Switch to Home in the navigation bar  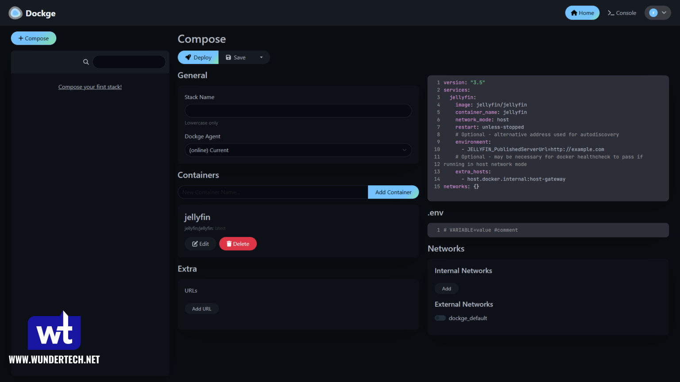(x=582, y=13)
